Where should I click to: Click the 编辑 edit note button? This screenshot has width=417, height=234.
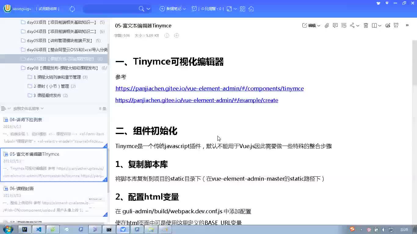tap(309, 26)
